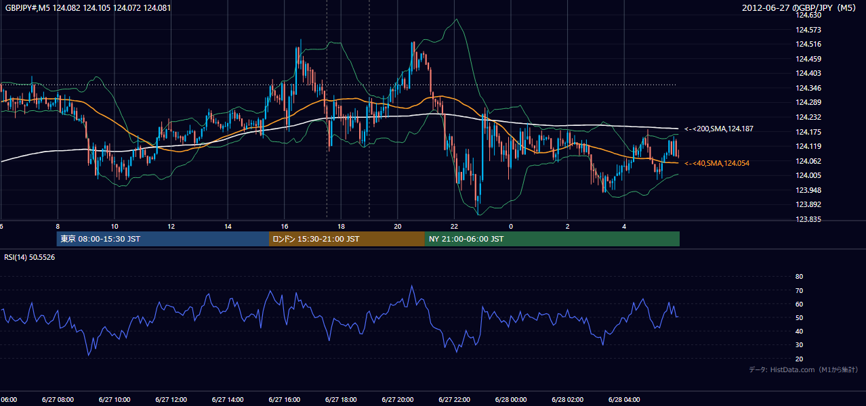
Task: Click hour tick 12 under the price chart
Action: point(171,227)
